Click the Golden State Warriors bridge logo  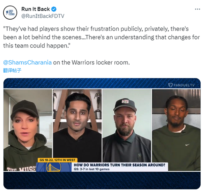53,167
